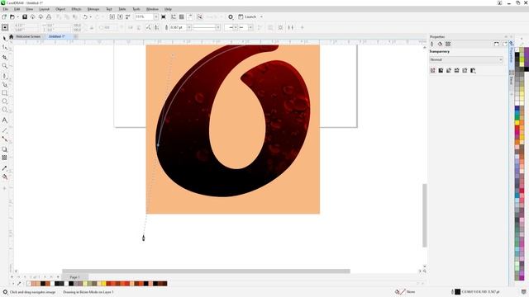The image size is (529, 297).
Task: Select the Drop Shadow effects tool
Action: click(x=5, y=149)
